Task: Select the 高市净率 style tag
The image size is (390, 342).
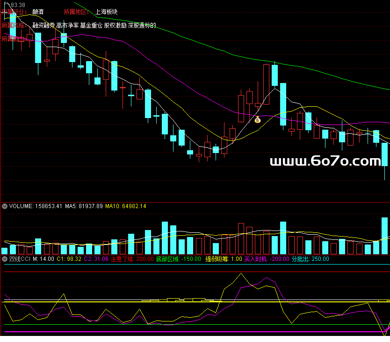Action: (67, 25)
